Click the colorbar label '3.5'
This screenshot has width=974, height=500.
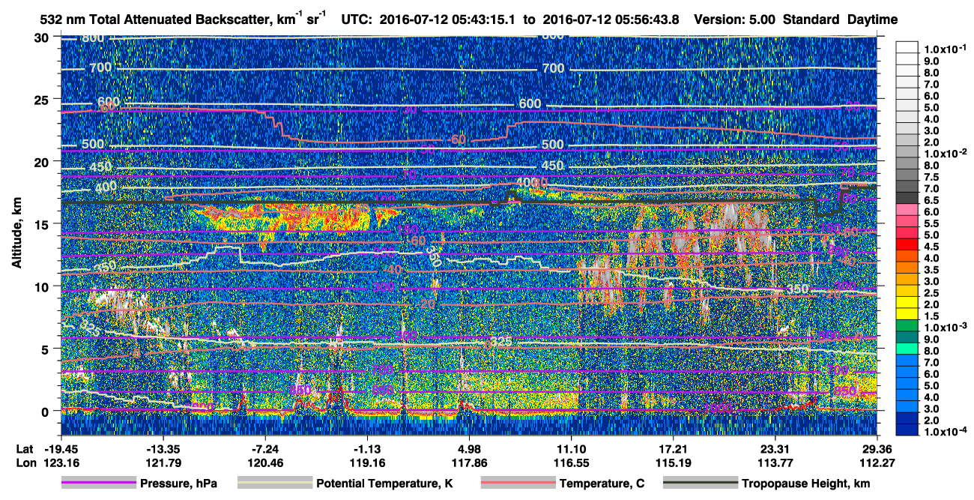point(932,271)
